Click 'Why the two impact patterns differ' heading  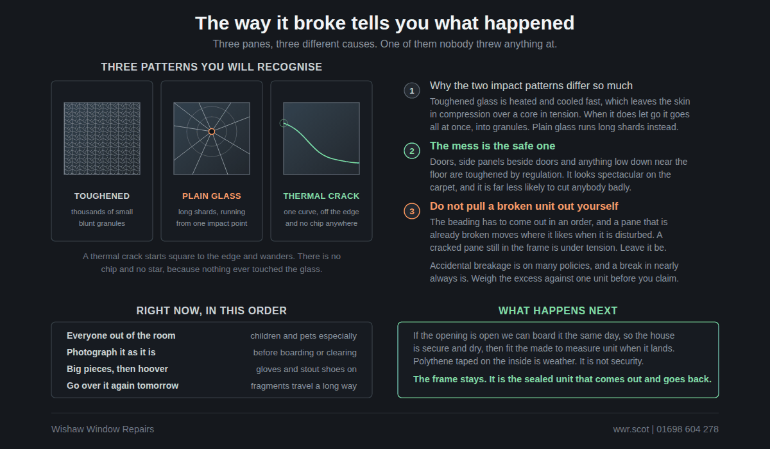pyautogui.click(x=531, y=85)
